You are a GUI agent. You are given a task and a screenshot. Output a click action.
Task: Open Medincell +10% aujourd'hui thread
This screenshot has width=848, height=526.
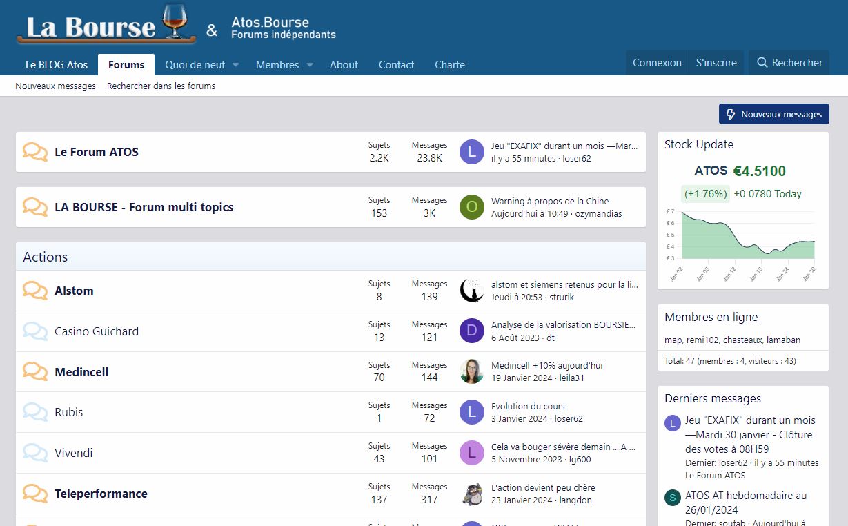point(547,366)
